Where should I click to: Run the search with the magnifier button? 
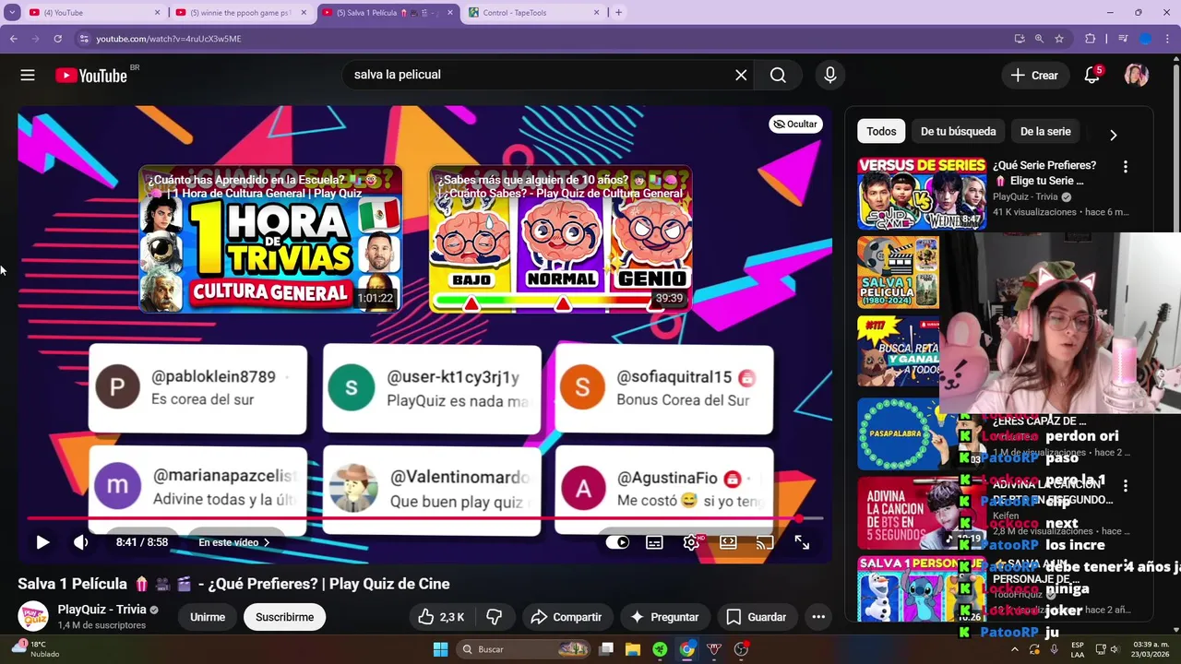[x=778, y=76]
